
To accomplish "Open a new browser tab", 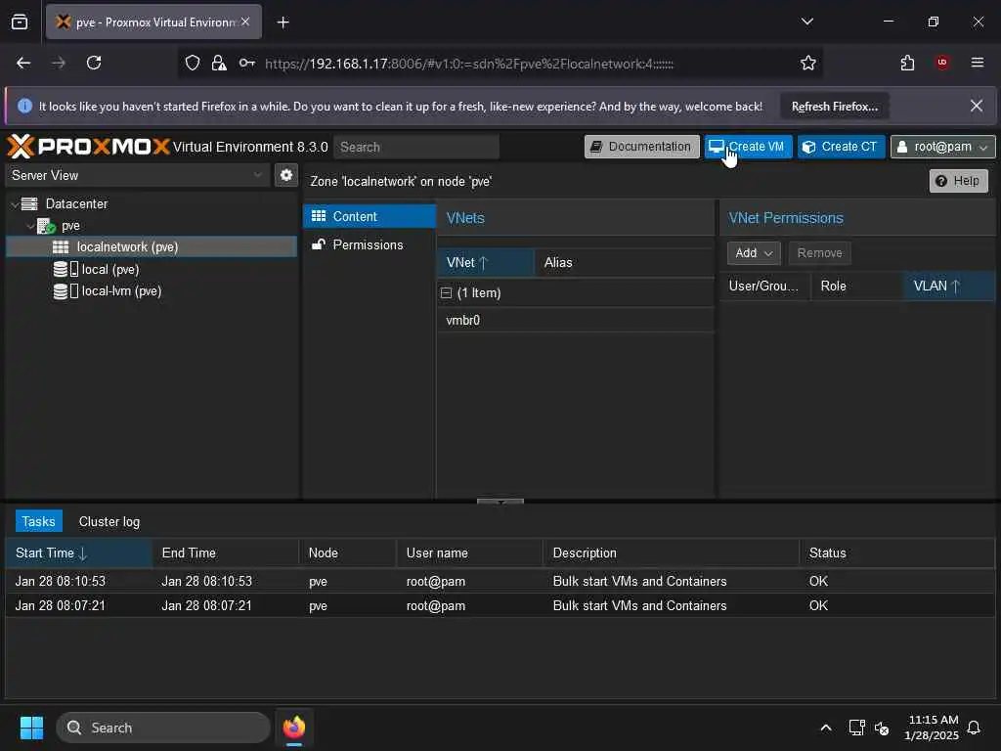I will point(283,22).
